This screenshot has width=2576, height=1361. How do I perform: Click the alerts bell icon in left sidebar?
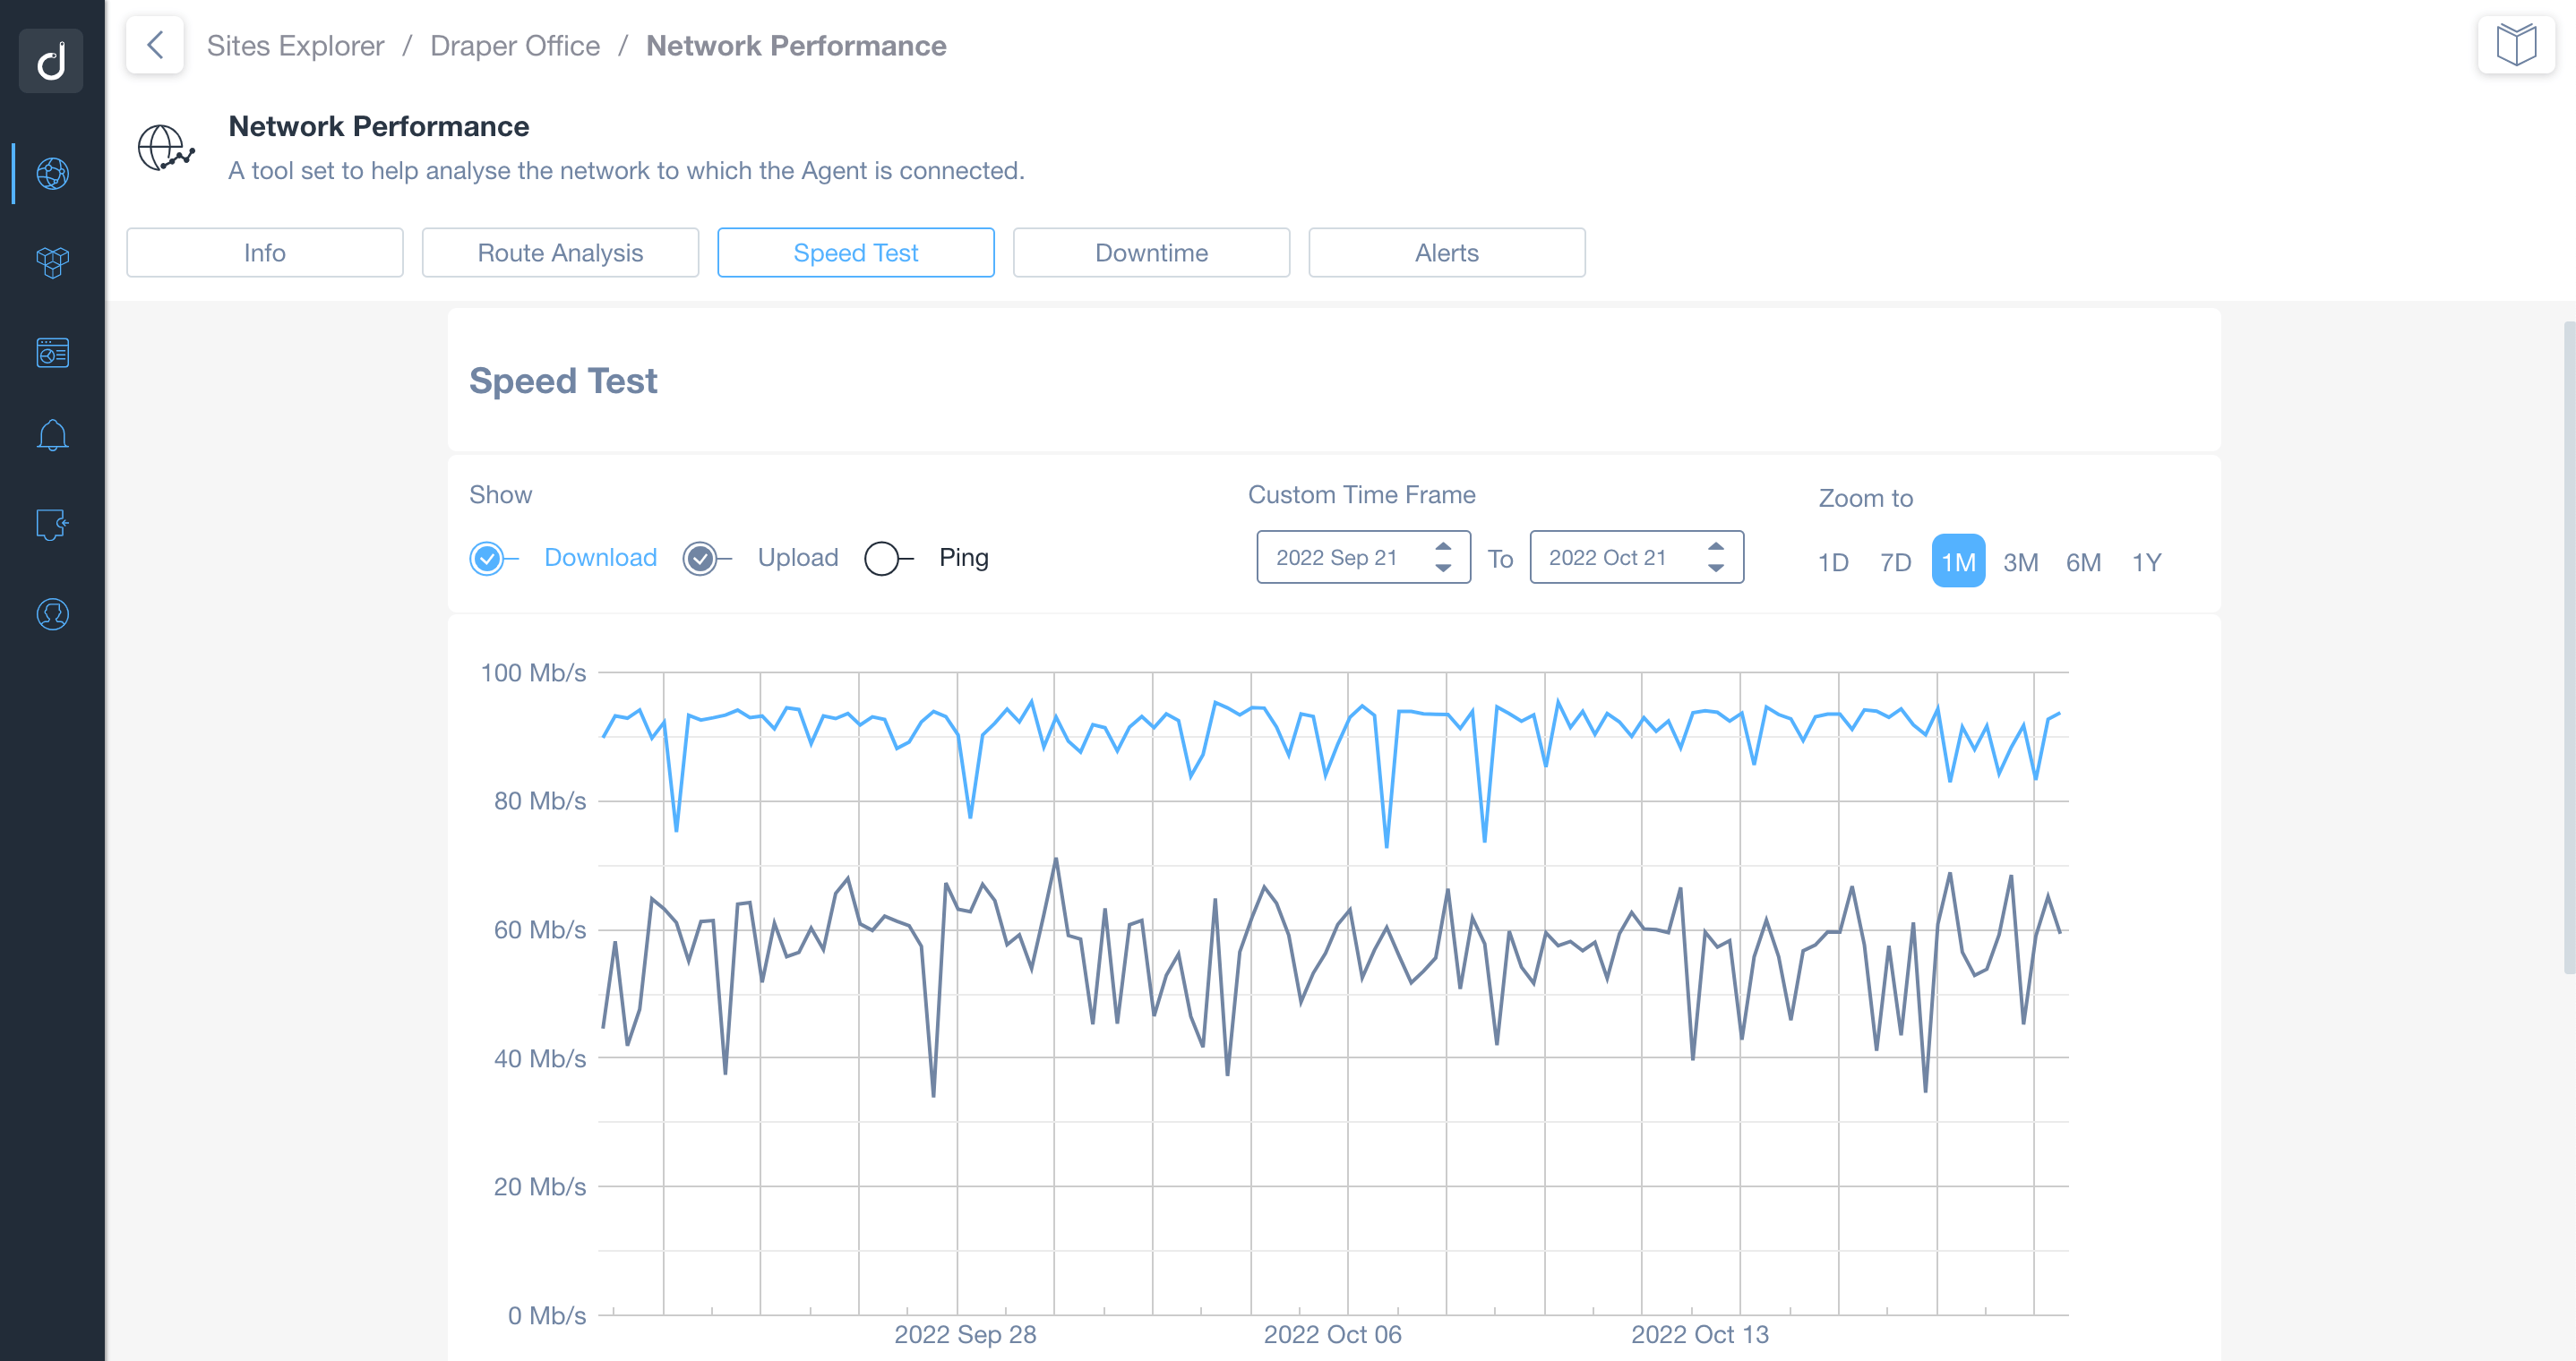click(51, 436)
